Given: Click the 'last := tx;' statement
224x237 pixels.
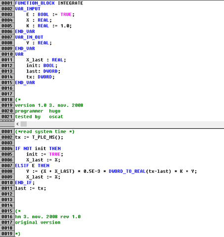Looking at the screenshot, I should [31, 188].
